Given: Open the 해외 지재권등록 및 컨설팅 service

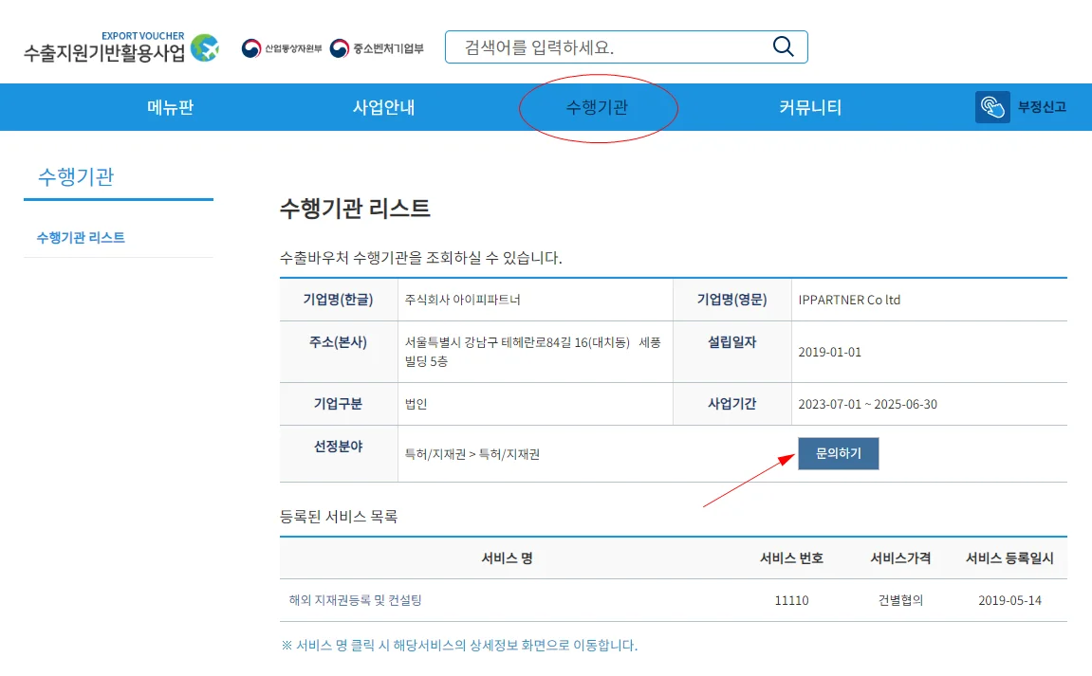Looking at the screenshot, I should click(355, 600).
